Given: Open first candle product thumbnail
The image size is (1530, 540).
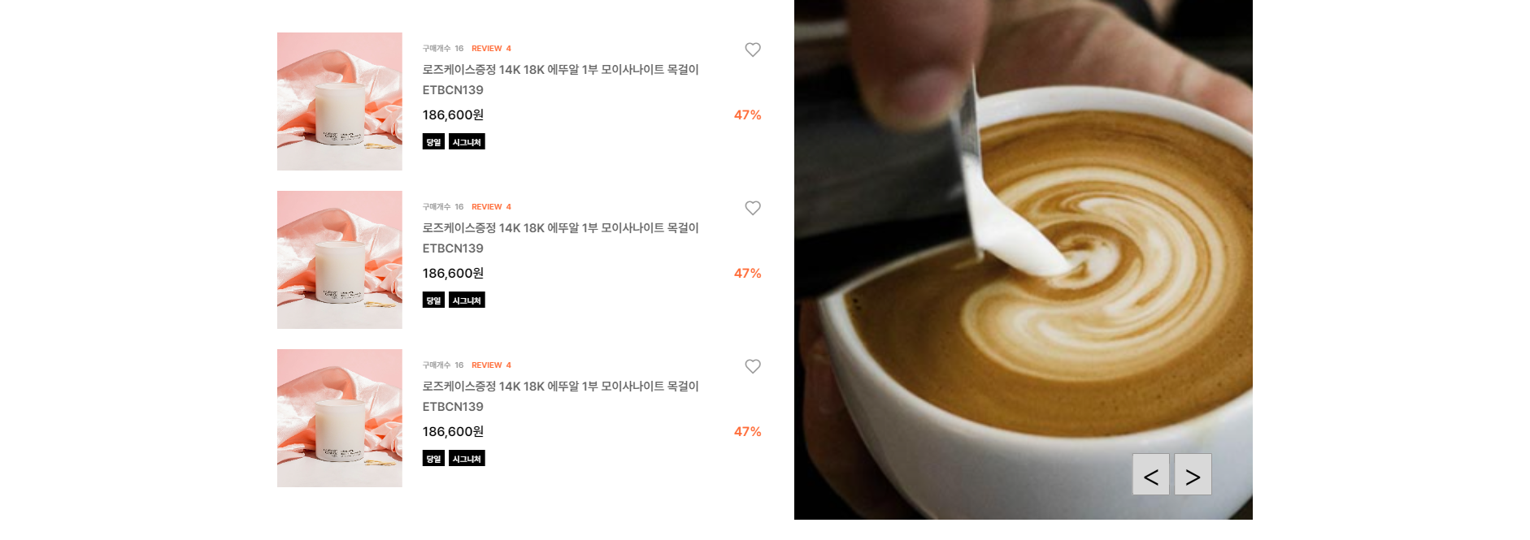Looking at the screenshot, I should tap(340, 102).
